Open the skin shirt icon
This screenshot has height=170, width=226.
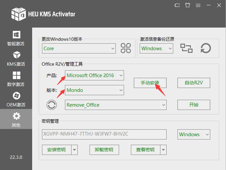pyautogui.click(x=188, y=5)
